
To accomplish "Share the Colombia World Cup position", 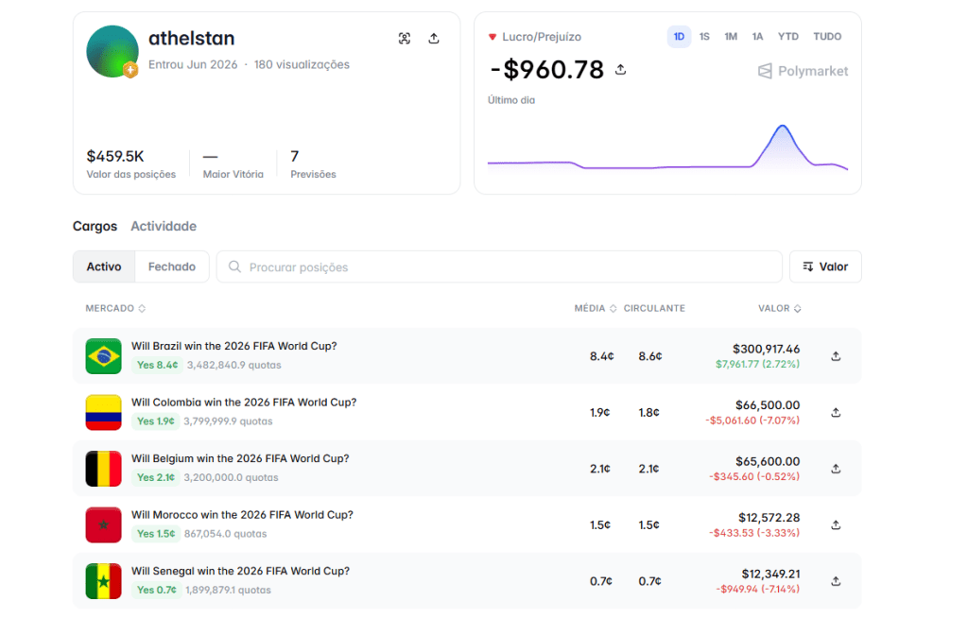I will point(836,412).
